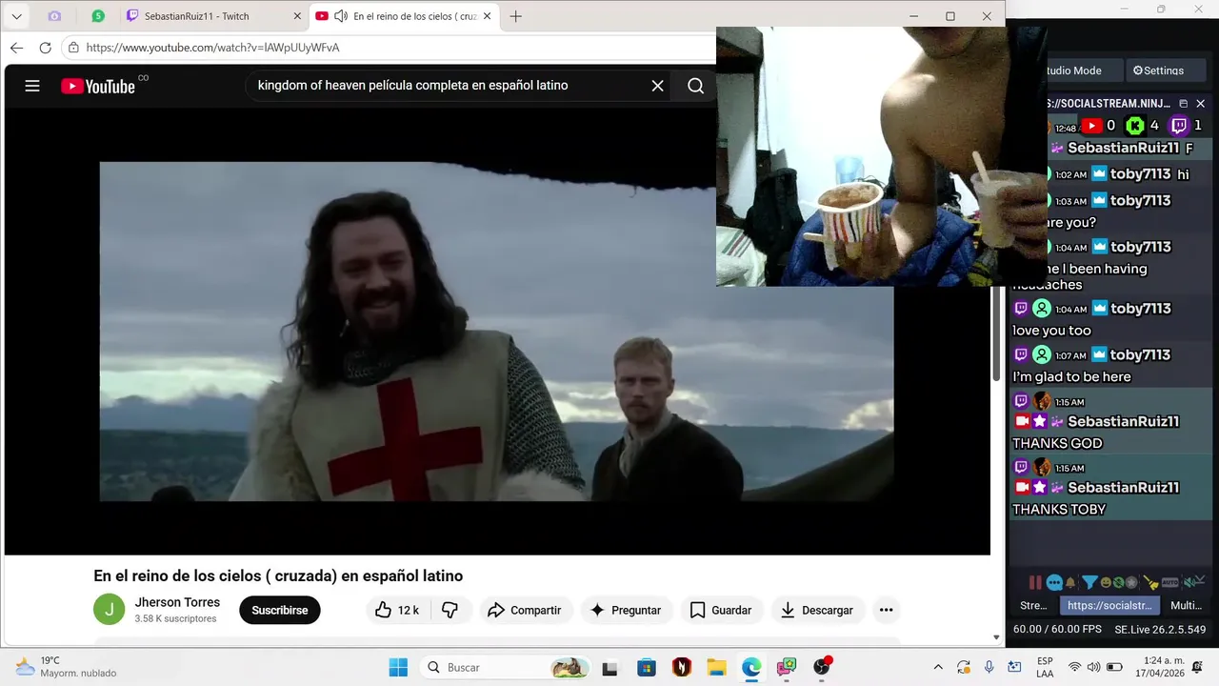This screenshot has height=686, width=1219.
Task: Like the video with 12 k thumbs up
Action: (398, 610)
